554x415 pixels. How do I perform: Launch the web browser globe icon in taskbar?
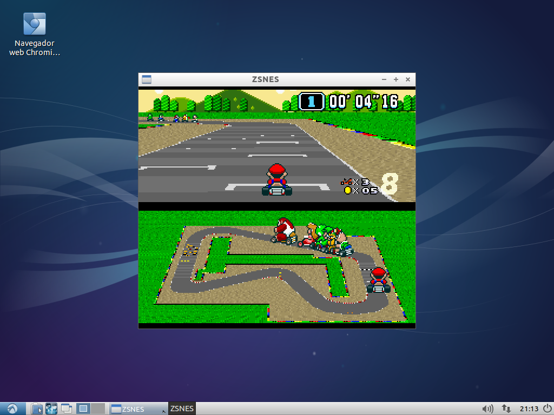coord(51,409)
